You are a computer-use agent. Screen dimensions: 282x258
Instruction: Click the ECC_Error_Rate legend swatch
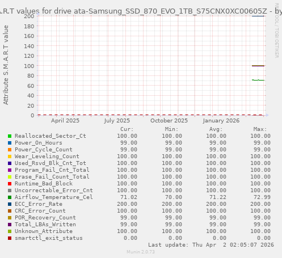coord(10,204)
